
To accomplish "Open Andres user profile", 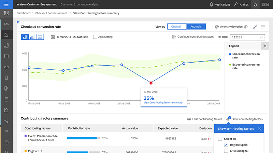I will tap(241, 4).
